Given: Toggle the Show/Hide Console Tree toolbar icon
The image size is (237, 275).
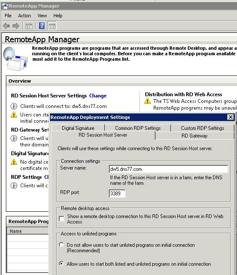Looking at the screenshot, I should click(x=29, y=26).
